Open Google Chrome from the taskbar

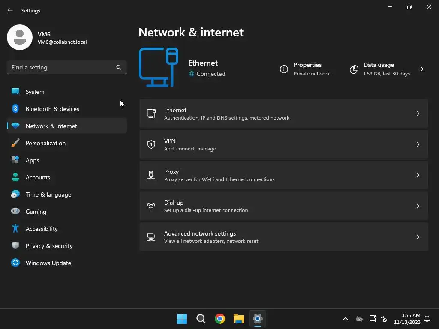tap(220, 319)
